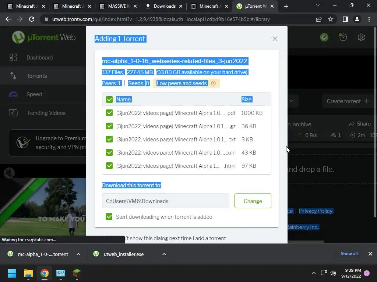
Task: Close the Chrome downloads bar
Action: [x=370, y=253]
